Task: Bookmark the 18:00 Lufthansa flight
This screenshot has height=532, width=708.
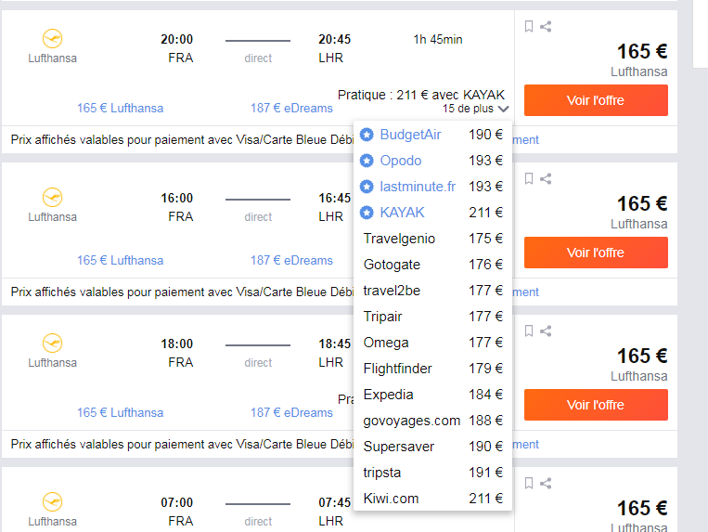Action: (x=529, y=331)
